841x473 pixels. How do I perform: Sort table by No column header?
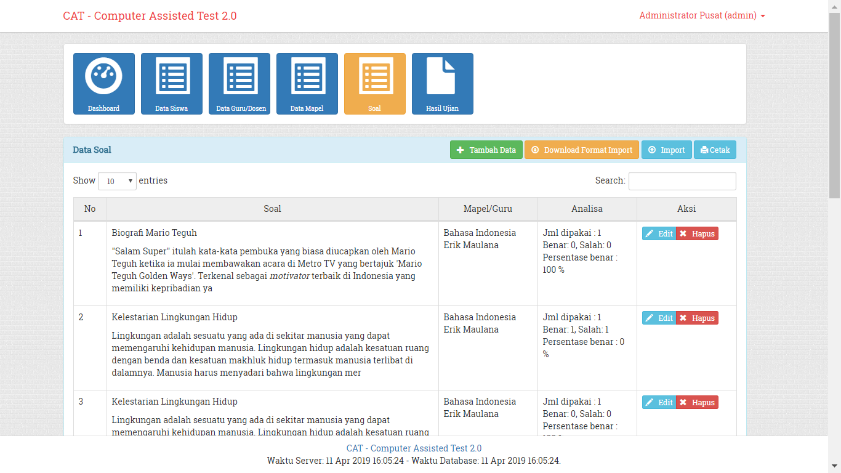(x=90, y=209)
